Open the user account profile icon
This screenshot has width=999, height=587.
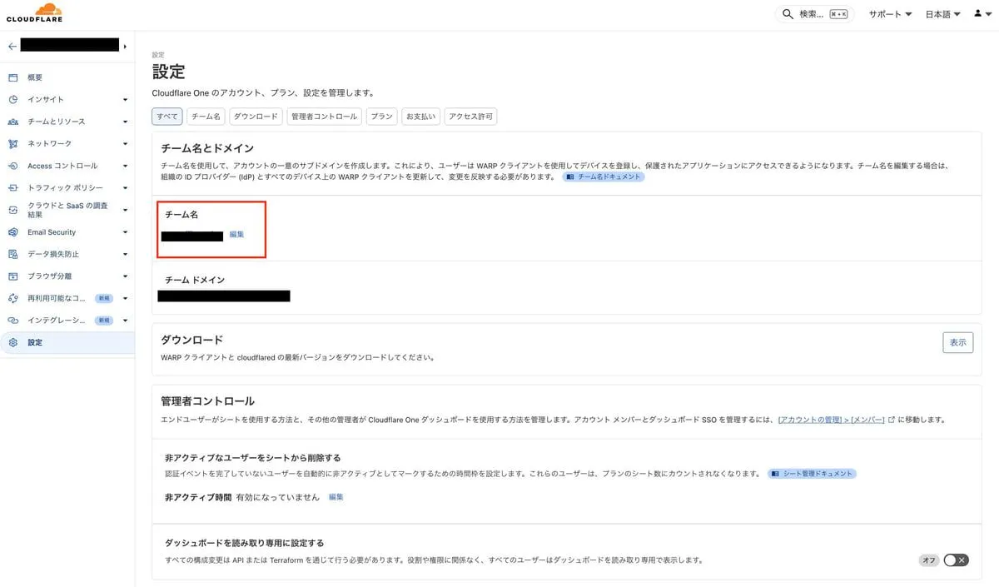point(982,14)
